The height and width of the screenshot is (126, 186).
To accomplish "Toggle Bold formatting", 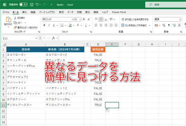I will tap(44, 25).
